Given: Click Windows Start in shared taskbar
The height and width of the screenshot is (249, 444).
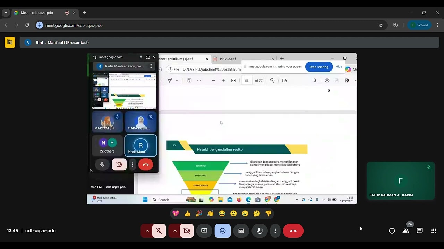Looking at the screenshot, I should 145,200.
